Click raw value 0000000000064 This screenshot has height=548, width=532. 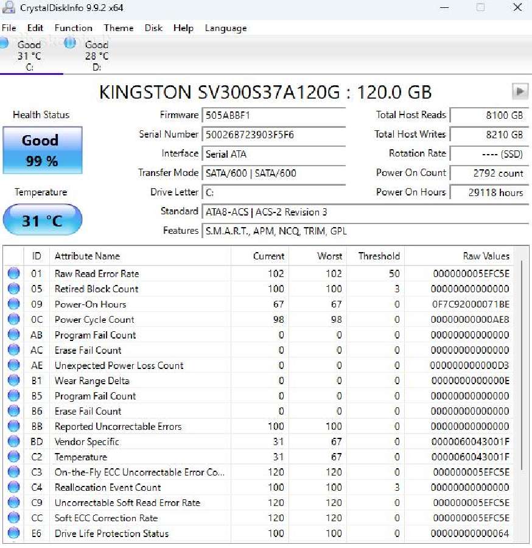[470, 533]
